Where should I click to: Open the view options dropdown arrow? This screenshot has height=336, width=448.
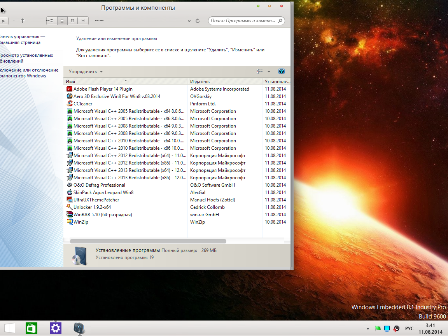(269, 72)
